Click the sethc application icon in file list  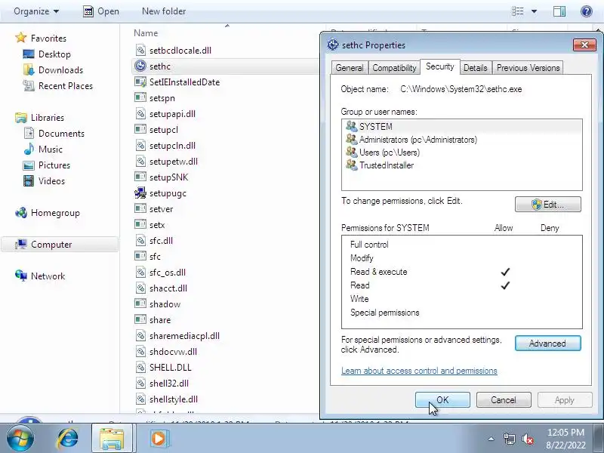coord(140,66)
